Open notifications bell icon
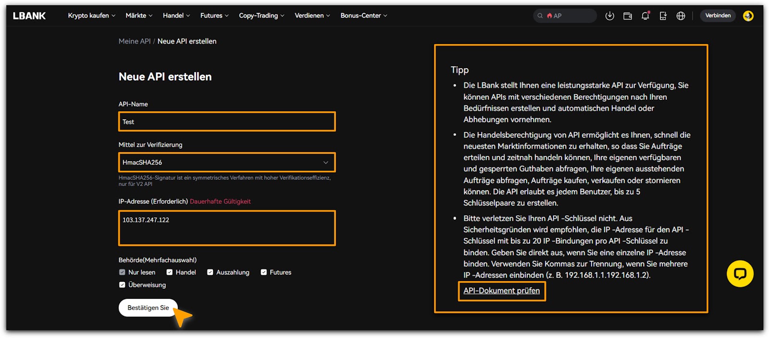The width and height of the screenshot is (769, 341). click(x=645, y=16)
